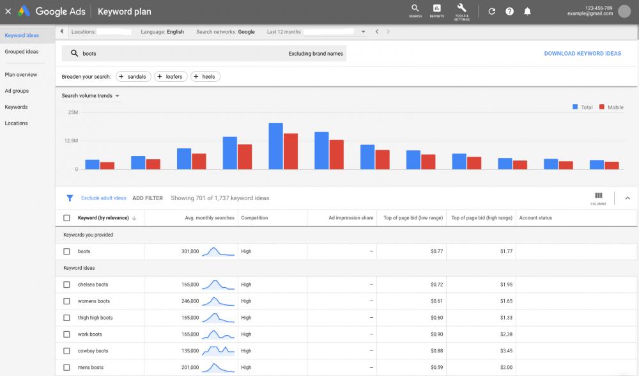Open Ad groups in sidebar
This screenshot has height=376, width=639.
coord(17,91)
